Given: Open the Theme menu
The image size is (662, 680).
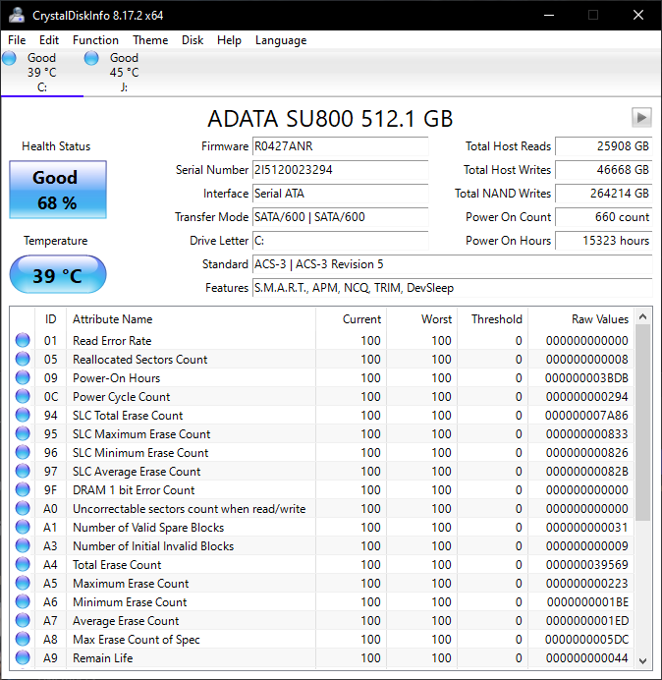Looking at the screenshot, I should (x=150, y=40).
